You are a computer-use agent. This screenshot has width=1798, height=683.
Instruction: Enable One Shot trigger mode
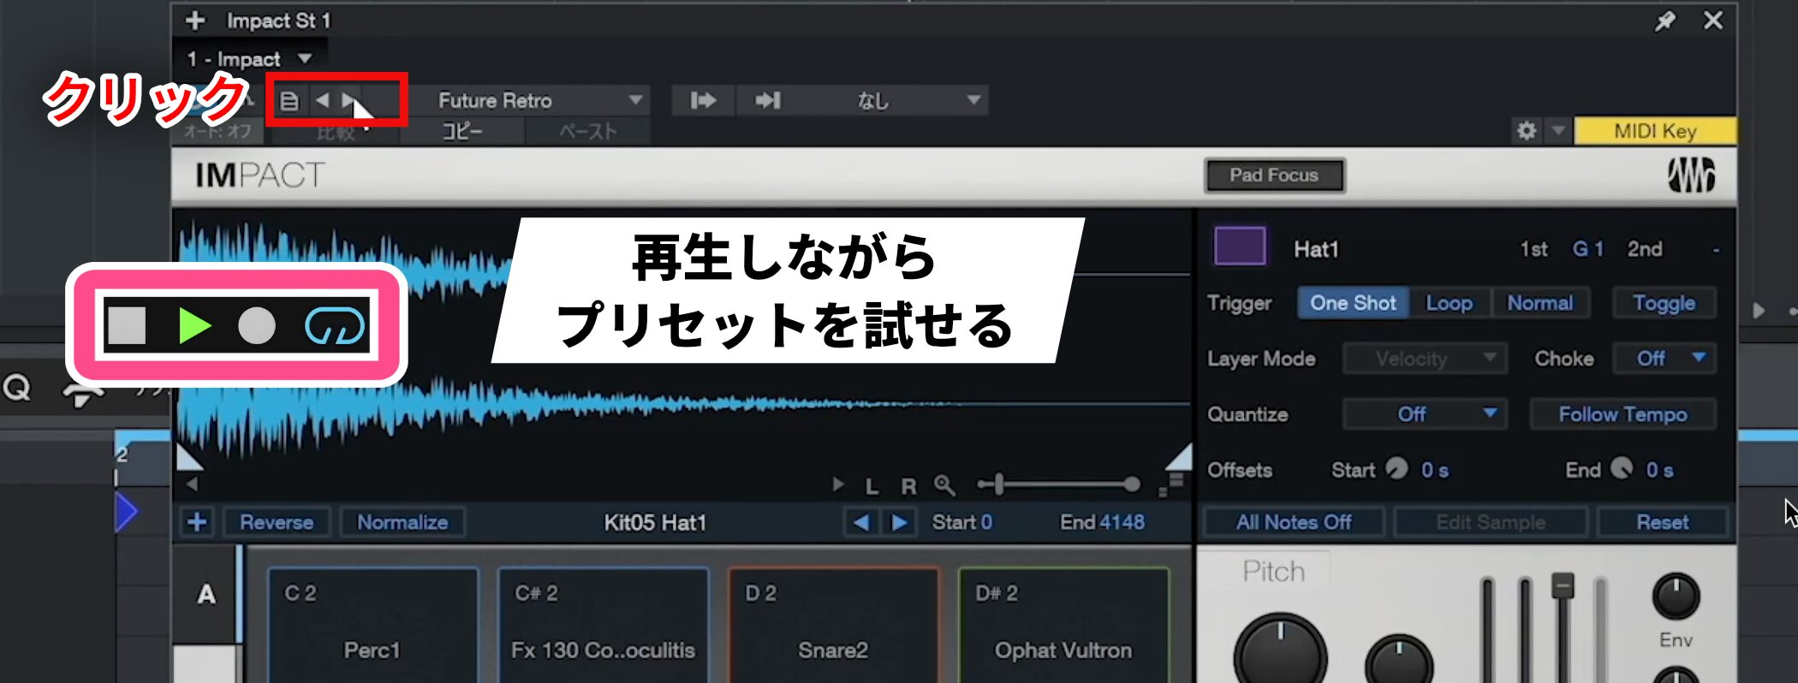[x=1353, y=303]
